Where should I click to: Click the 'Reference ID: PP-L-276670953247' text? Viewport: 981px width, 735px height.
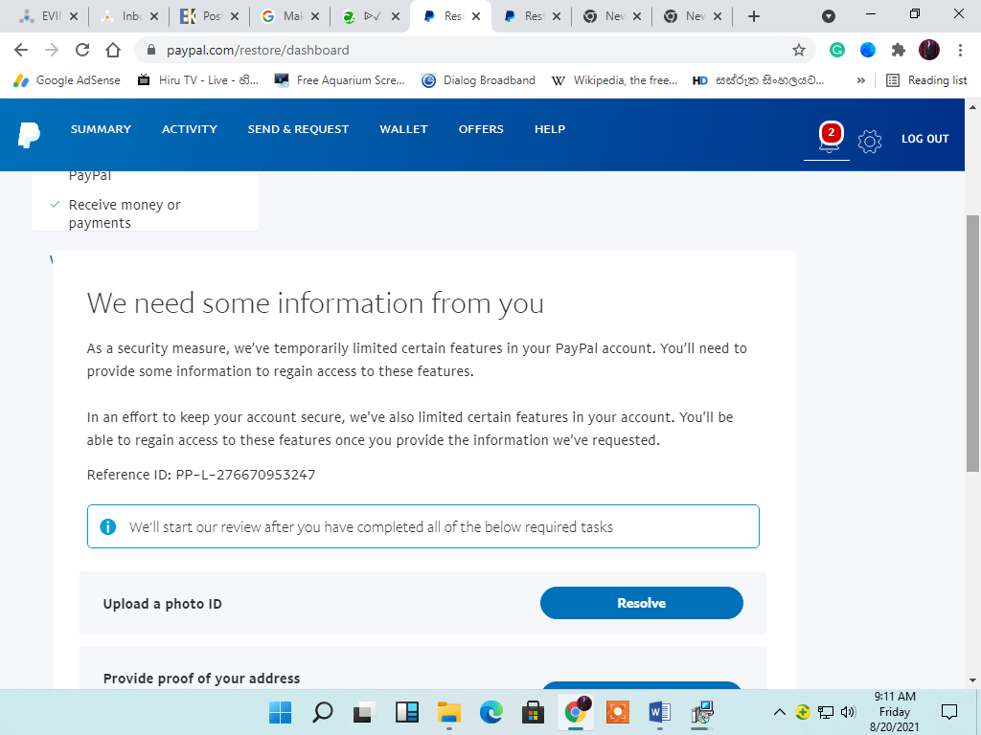tap(201, 475)
